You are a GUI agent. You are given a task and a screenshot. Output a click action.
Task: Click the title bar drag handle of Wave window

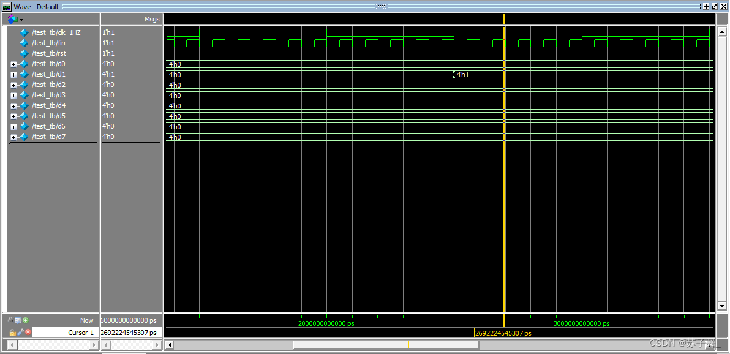[382, 7]
